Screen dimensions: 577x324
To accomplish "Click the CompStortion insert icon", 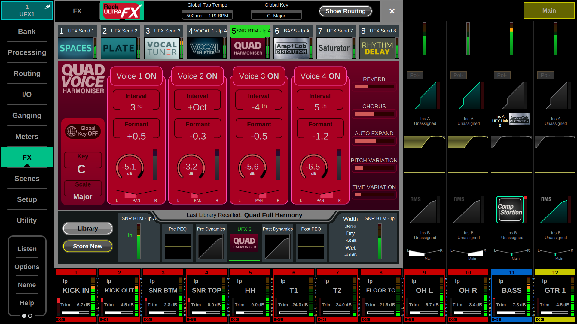I will click(510, 210).
